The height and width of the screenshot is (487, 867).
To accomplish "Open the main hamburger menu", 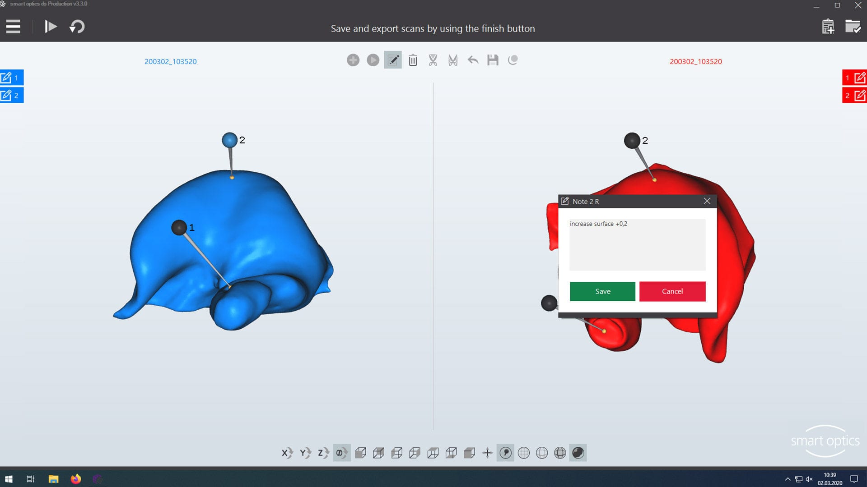I will 13,27.
